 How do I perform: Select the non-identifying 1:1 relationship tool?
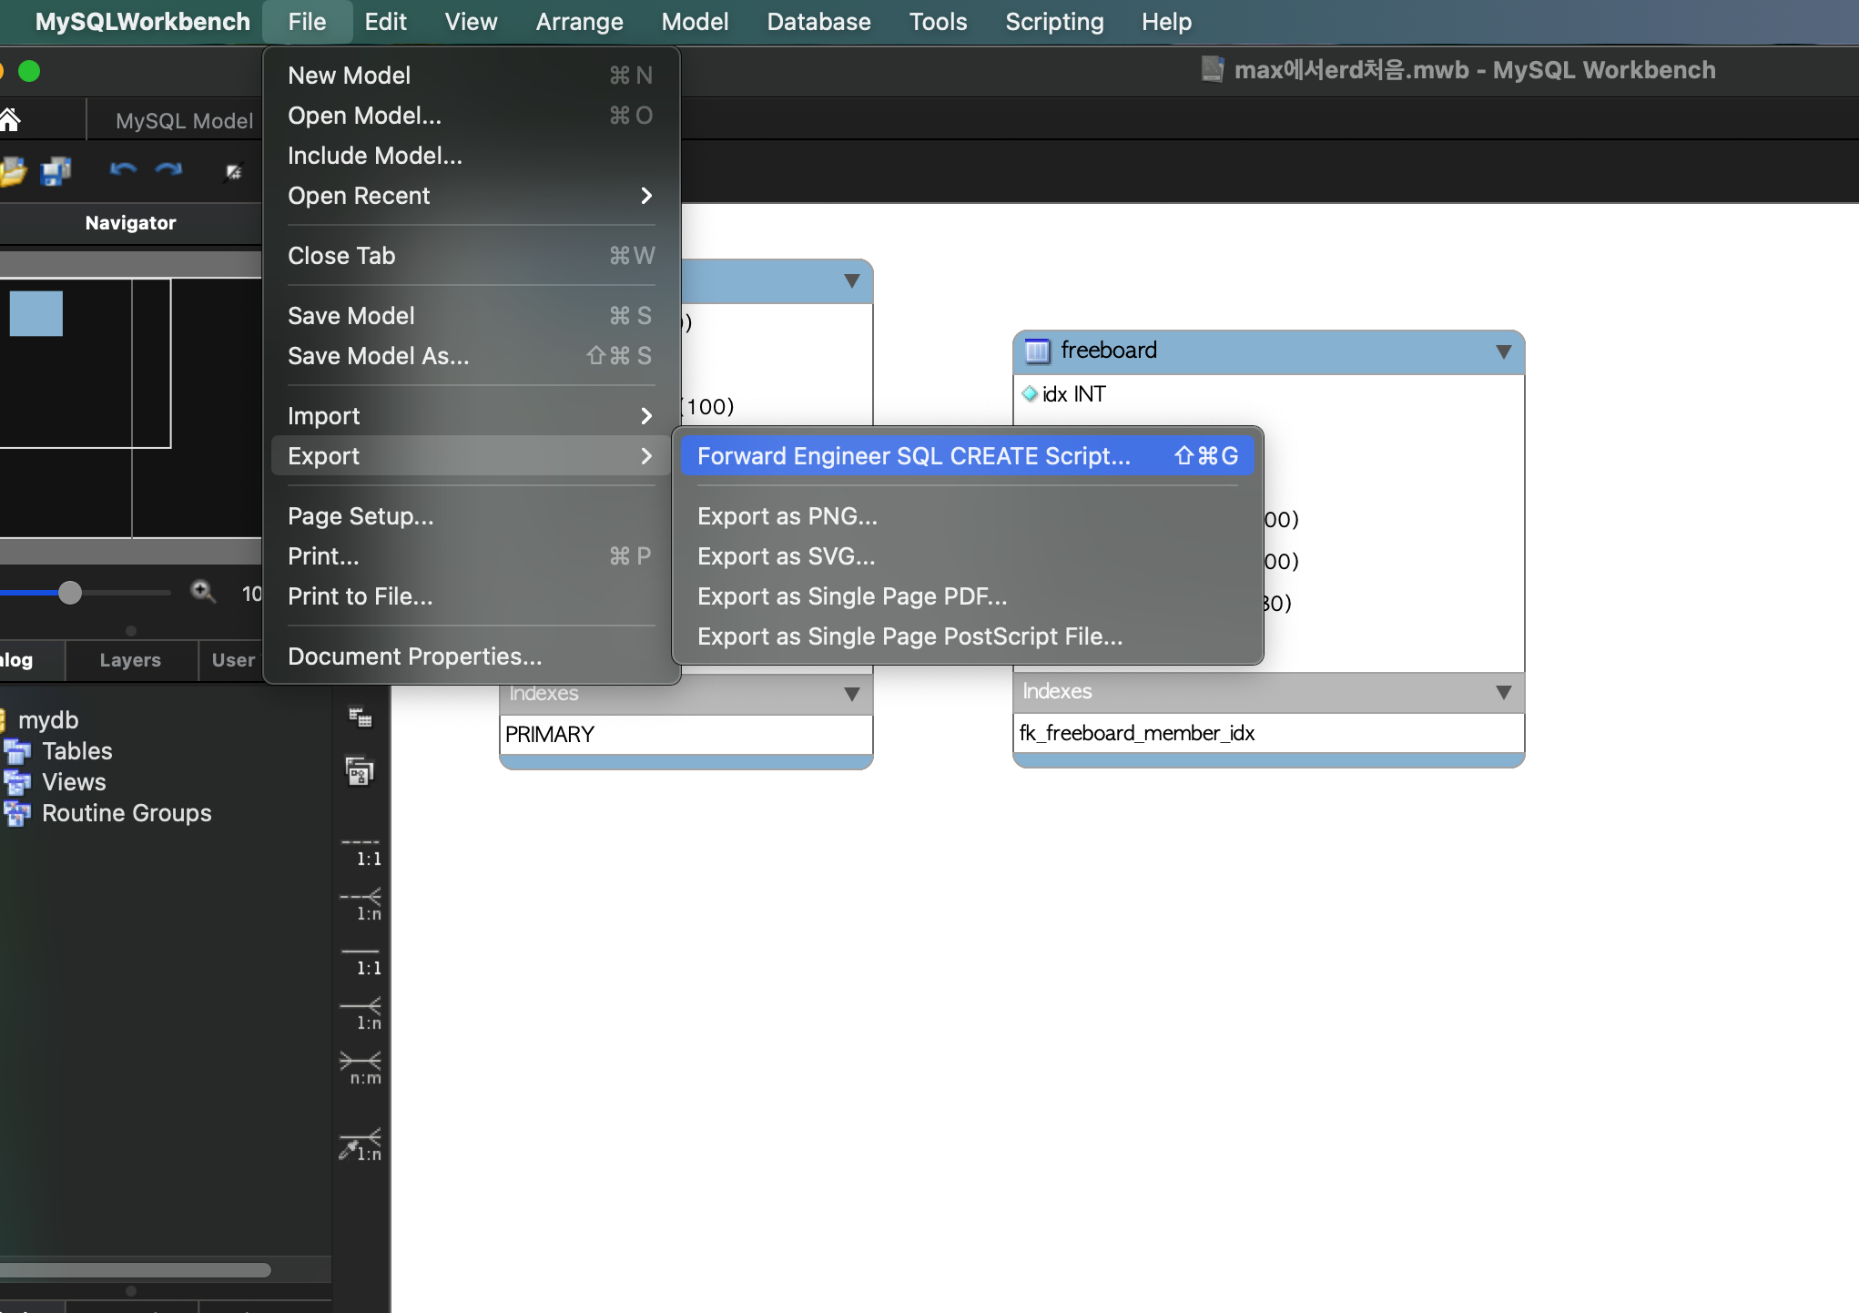point(361,850)
